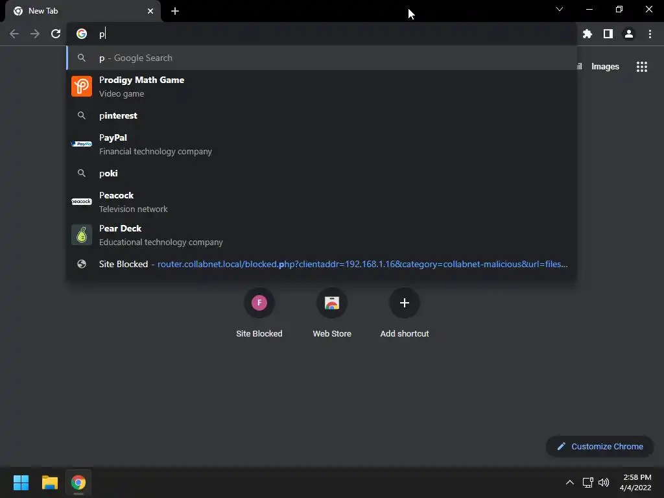Image resolution: width=664 pixels, height=498 pixels.
Task: Click the Customize Chrome button
Action: coord(600,446)
